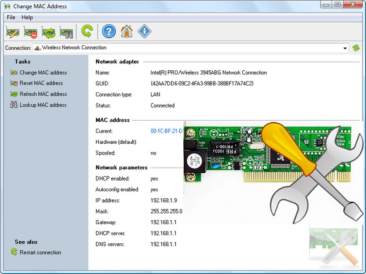This screenshot has width=366, height=274.
Task: Click Restart connection under See also
Action: (40, 252)
